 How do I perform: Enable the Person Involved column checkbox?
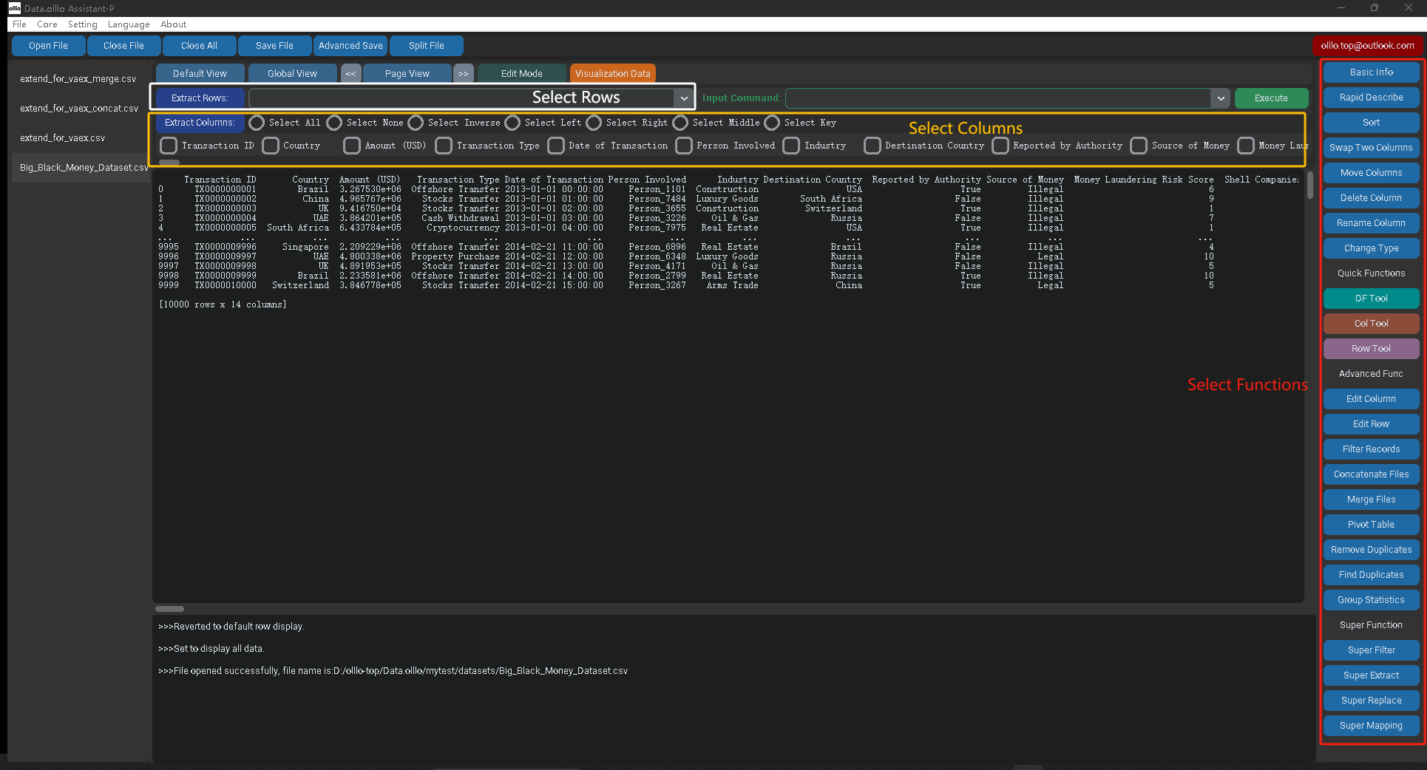pos(684,146)
